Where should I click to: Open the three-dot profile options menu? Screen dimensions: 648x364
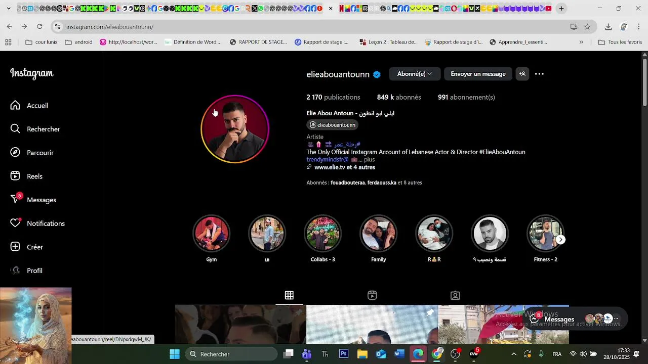(x=540, y=74)
